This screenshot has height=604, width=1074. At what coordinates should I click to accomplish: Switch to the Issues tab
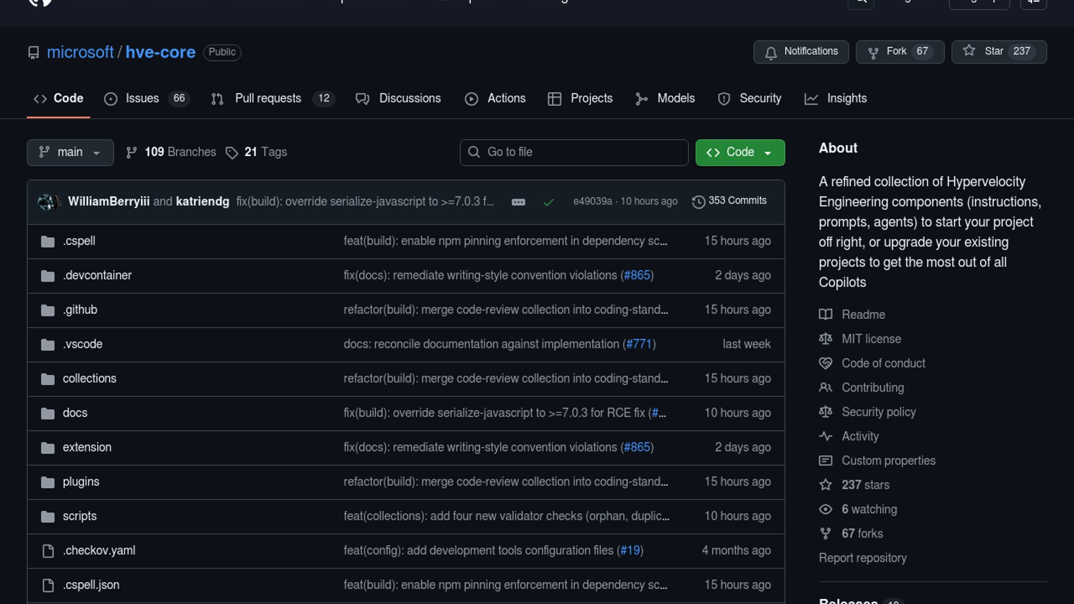pyautogui.click(x=142, y=98)
